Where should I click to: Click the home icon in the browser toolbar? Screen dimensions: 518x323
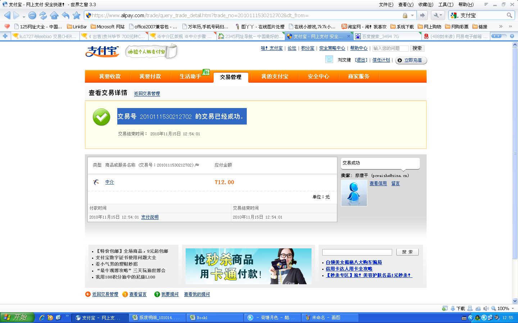click(54, 15)
